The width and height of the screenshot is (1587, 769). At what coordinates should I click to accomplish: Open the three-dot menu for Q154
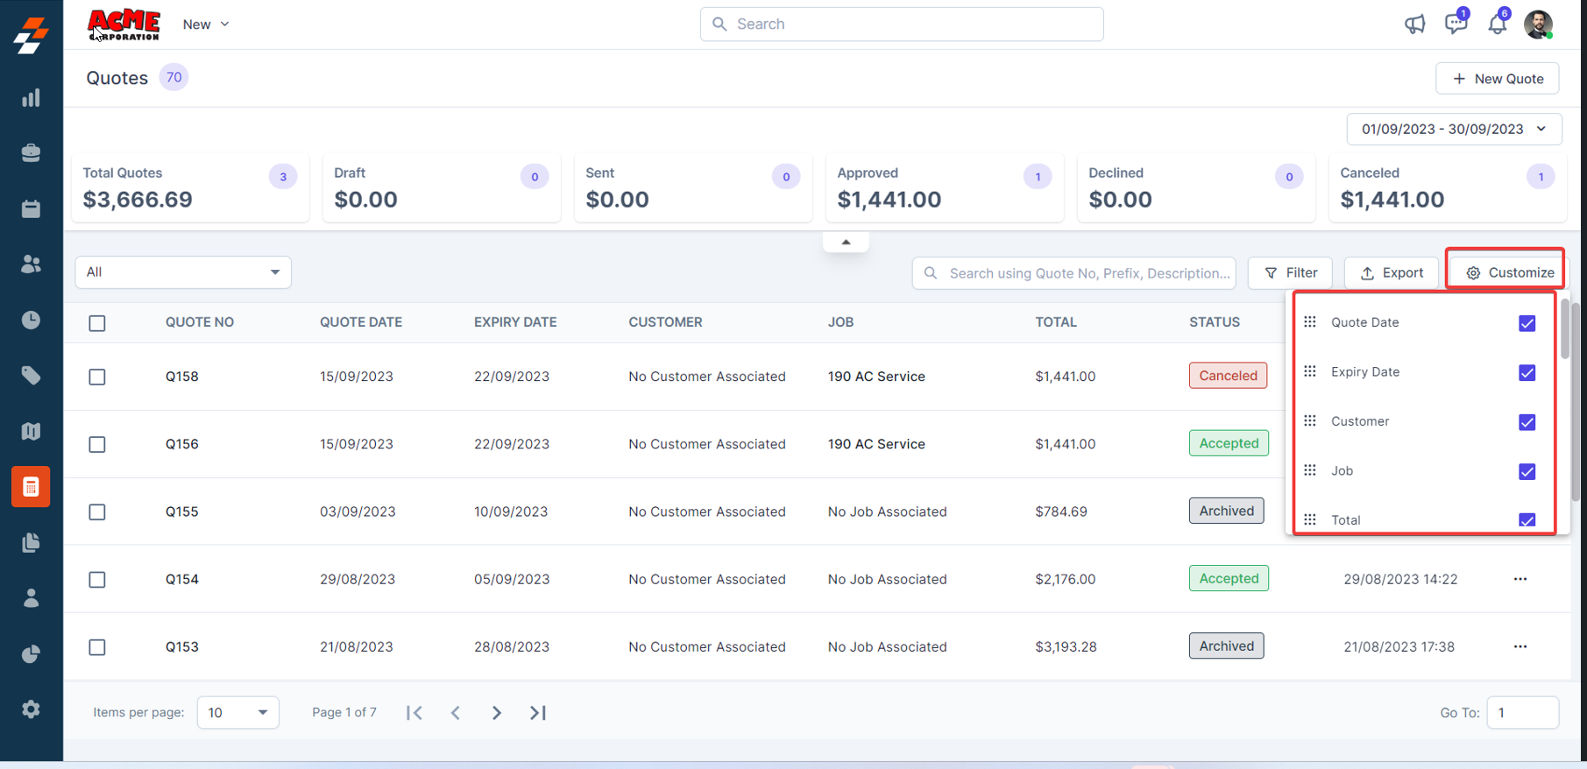[x=1520, y=579]
